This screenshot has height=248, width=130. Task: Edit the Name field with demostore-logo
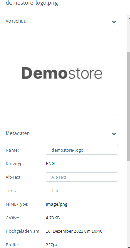(82, 150)
